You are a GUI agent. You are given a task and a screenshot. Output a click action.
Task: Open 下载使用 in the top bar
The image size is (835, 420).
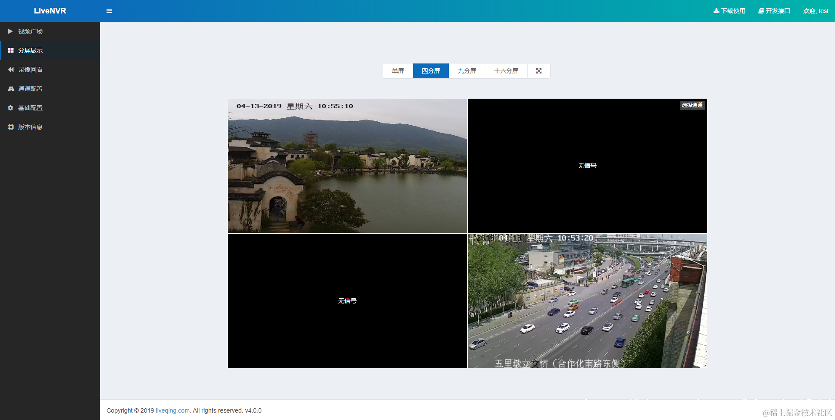729,11
